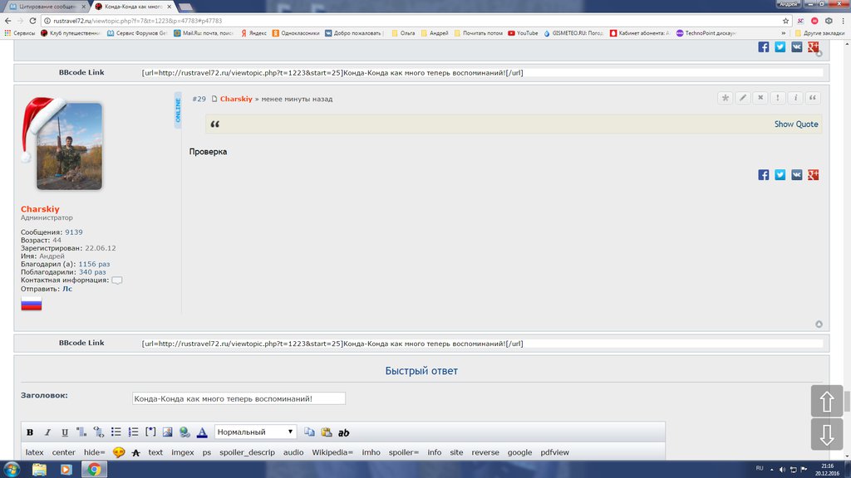Share post #29 on Facebook
The image size is (851, 478).
point(763,174)
